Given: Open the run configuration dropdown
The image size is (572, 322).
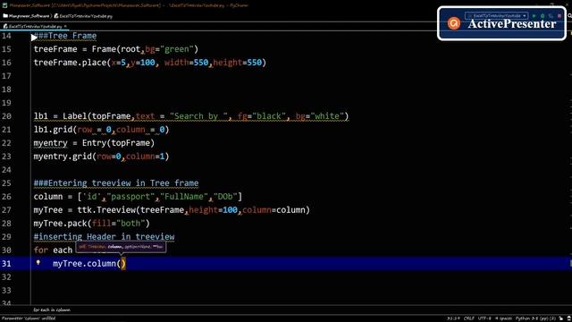Looking at the screenshot, I should pyautogui.click(x=497, y=16).
